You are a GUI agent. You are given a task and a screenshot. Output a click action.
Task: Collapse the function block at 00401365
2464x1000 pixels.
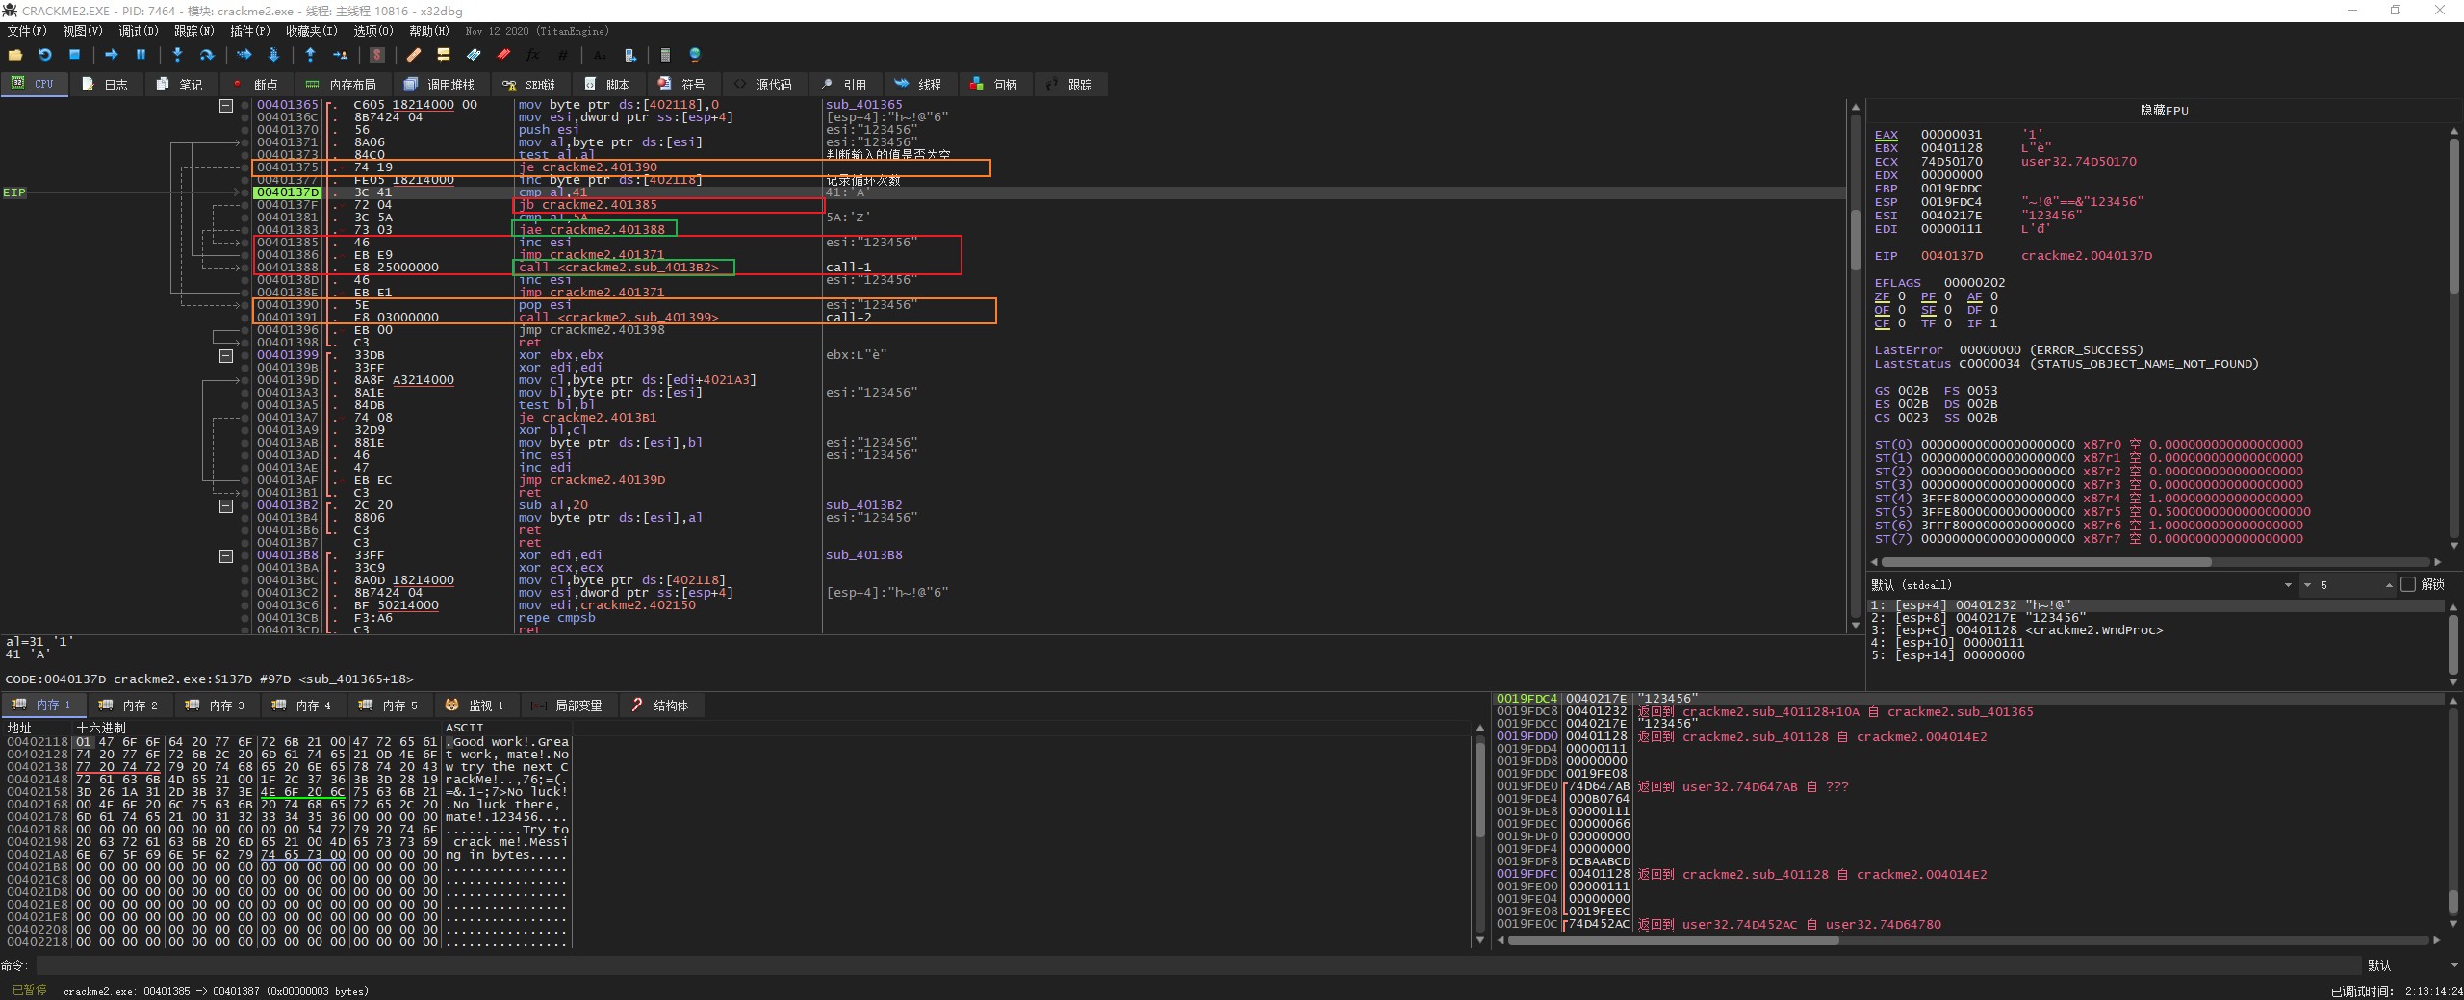pos(226,105)
